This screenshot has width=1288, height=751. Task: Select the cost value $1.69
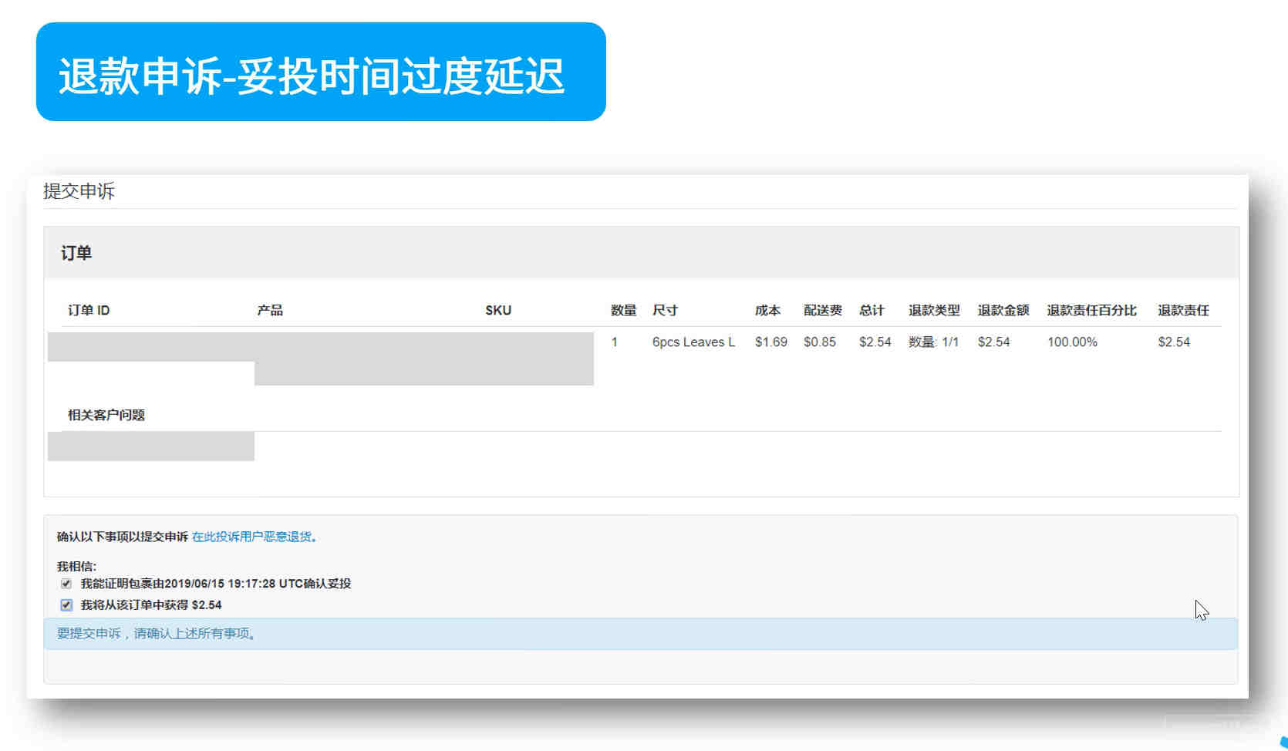click(771, 342)
